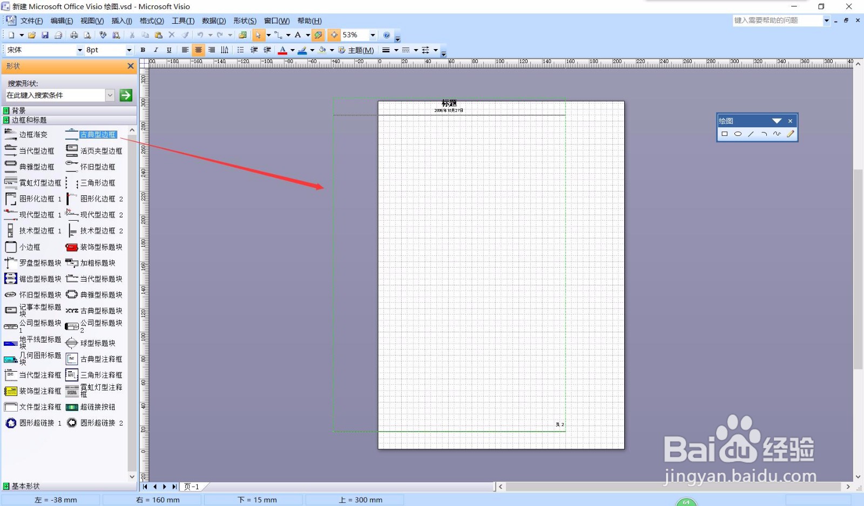This screenshot has height=506, width=864.
Task: Click the Cut scissors icon
Action: [x=132, y=35]
